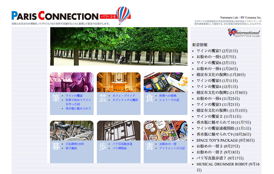Viewport: 274px width, 174px height.
Task: Open the シャトーでの話 link
Action: tap(169, 100)
